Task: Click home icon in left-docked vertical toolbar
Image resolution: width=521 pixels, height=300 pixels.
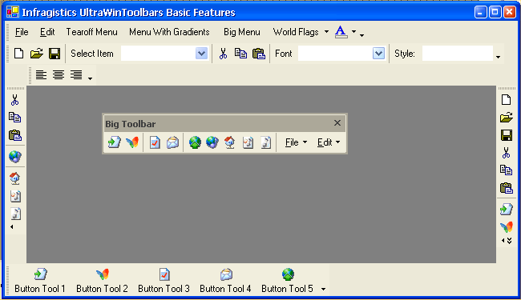Action: click(15, 178)
